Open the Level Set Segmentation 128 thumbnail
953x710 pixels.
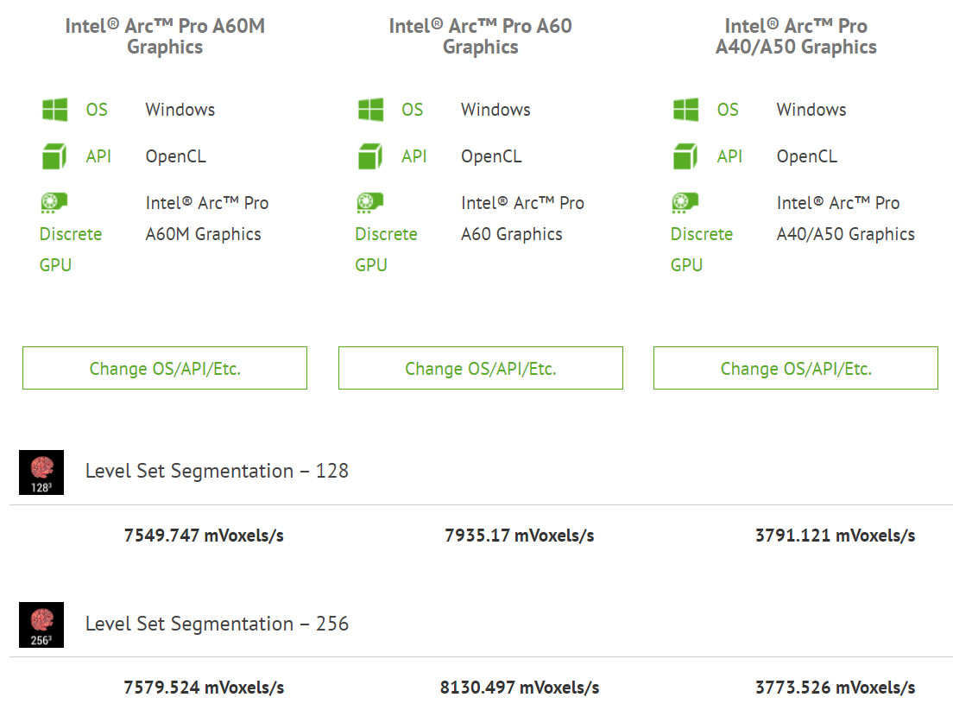pyautogui.click(x=41, y=472)
